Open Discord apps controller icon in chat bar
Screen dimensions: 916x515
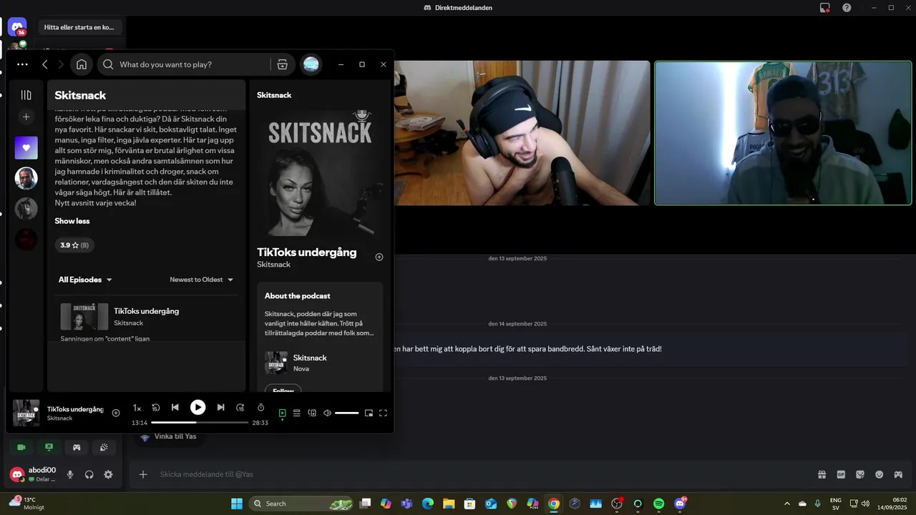[x=898, y=474]
